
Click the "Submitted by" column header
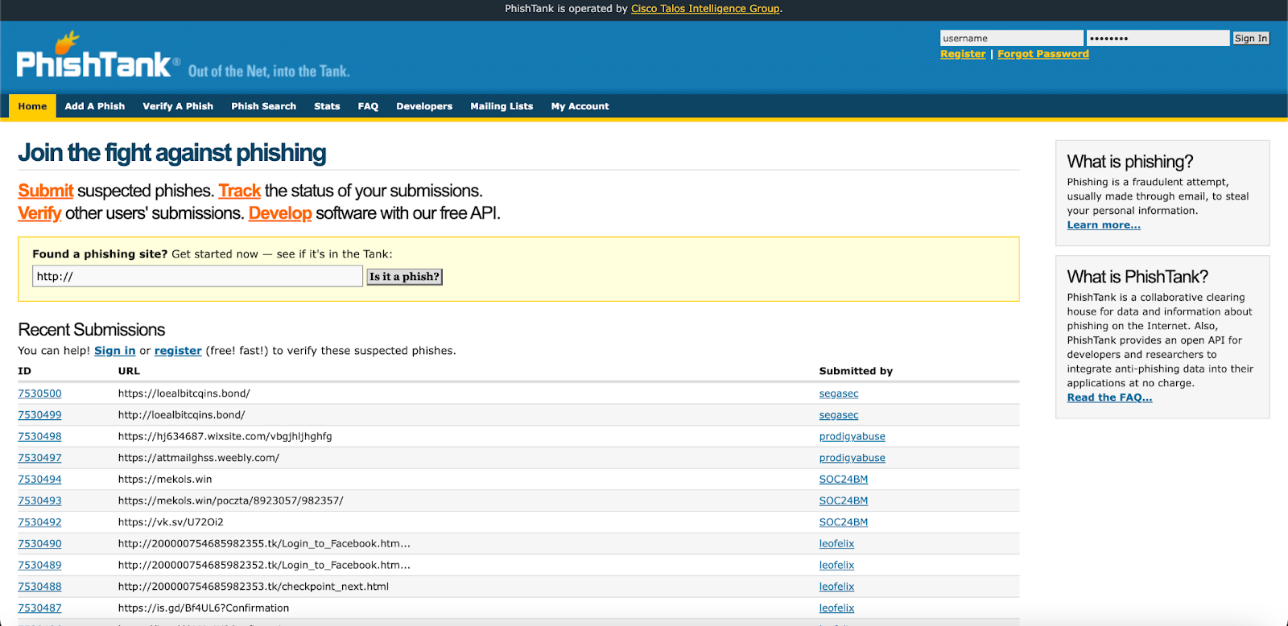856,371
